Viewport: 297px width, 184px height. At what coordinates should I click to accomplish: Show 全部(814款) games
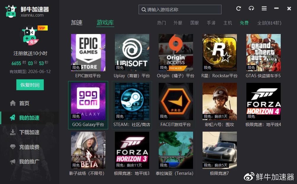pyautogui.click(x=269, y=23)
